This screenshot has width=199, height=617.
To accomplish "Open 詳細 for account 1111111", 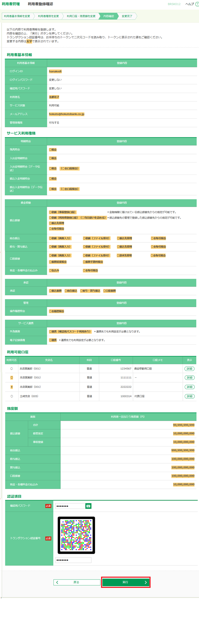I will point(190,378).
